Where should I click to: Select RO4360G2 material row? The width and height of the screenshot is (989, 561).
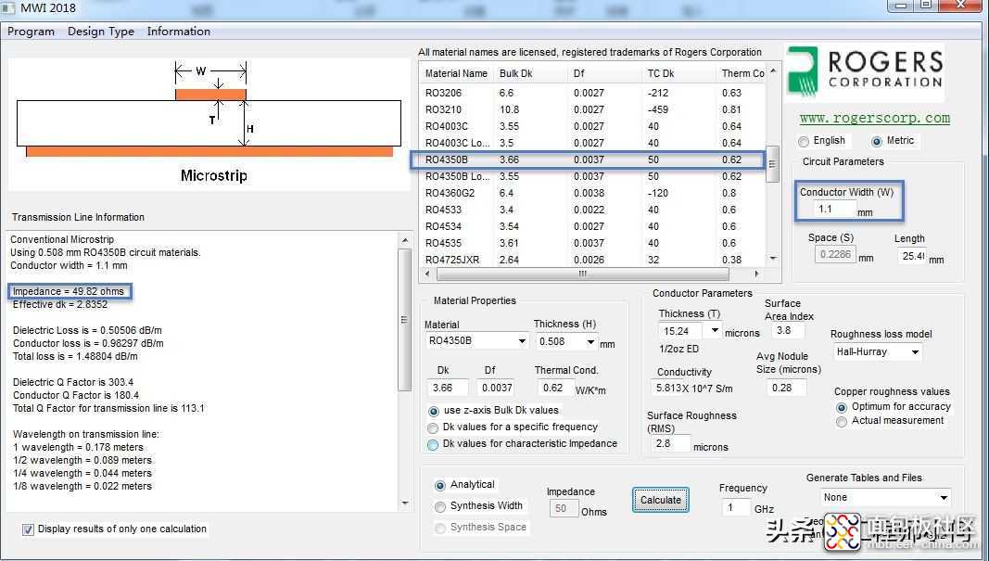[591, 193]
